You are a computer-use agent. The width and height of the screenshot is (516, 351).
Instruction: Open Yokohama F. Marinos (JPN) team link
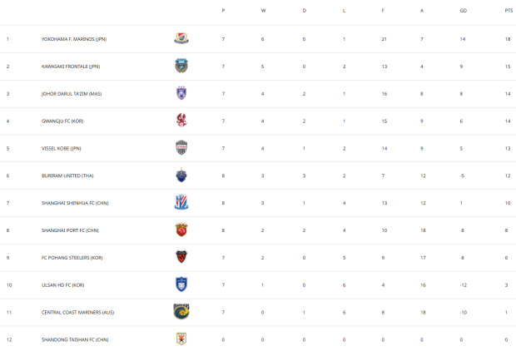74,39
